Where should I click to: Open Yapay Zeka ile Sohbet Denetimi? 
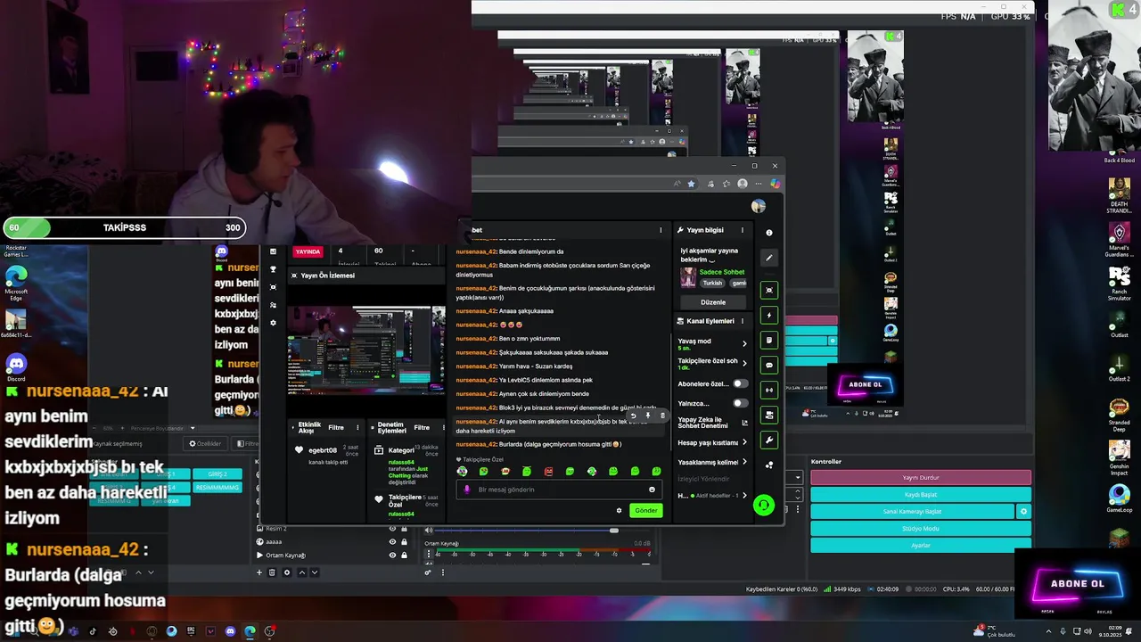click(x=712, y=423)
